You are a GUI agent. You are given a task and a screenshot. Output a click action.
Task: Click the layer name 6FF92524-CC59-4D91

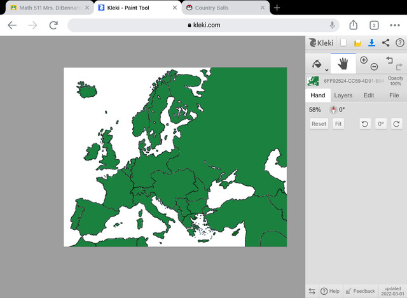tap(354, 81)
